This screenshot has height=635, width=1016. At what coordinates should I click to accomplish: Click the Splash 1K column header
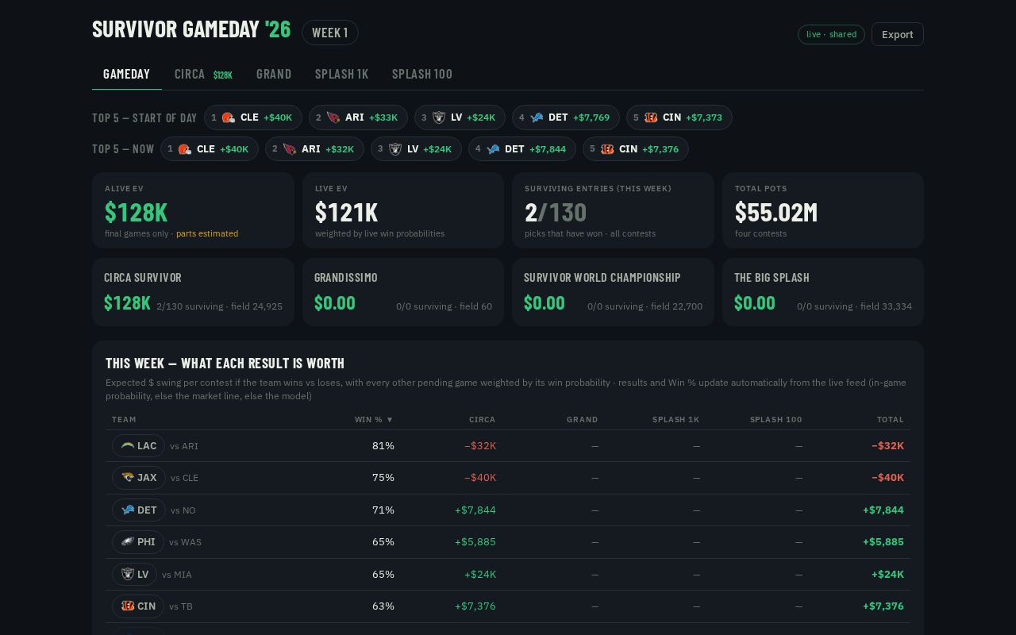point(675,419)
